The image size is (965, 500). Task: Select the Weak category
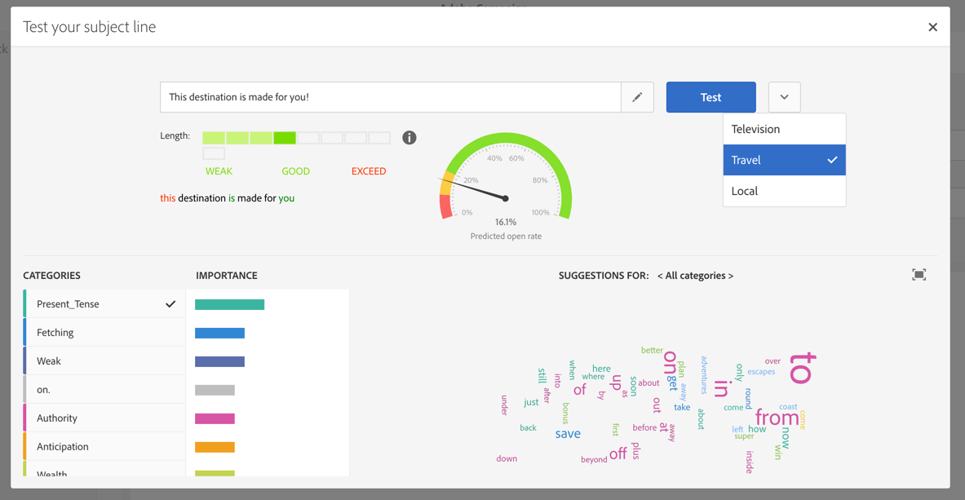coord(104,361)
